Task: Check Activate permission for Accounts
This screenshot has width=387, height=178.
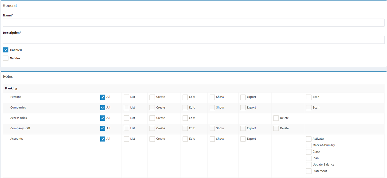Action: click(x=309, y=139)
